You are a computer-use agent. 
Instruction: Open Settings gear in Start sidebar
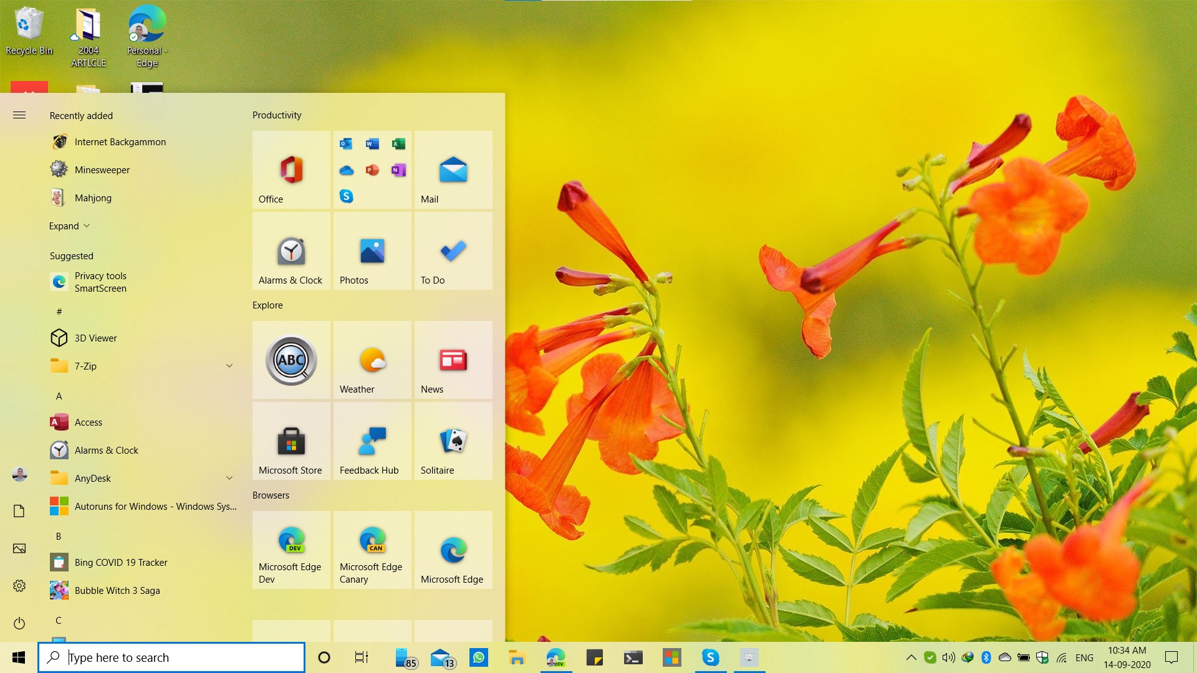(x=19, y=586)
